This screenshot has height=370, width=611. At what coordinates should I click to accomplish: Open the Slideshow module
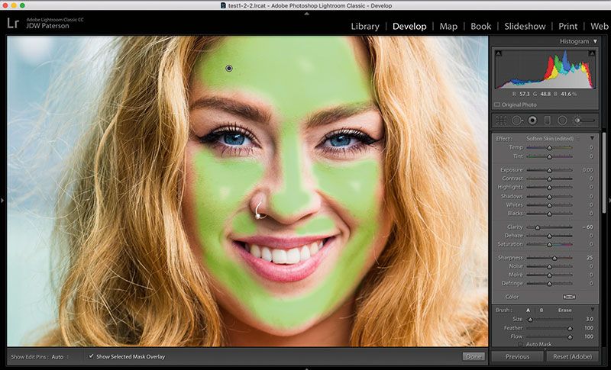[x=525, y=27]
